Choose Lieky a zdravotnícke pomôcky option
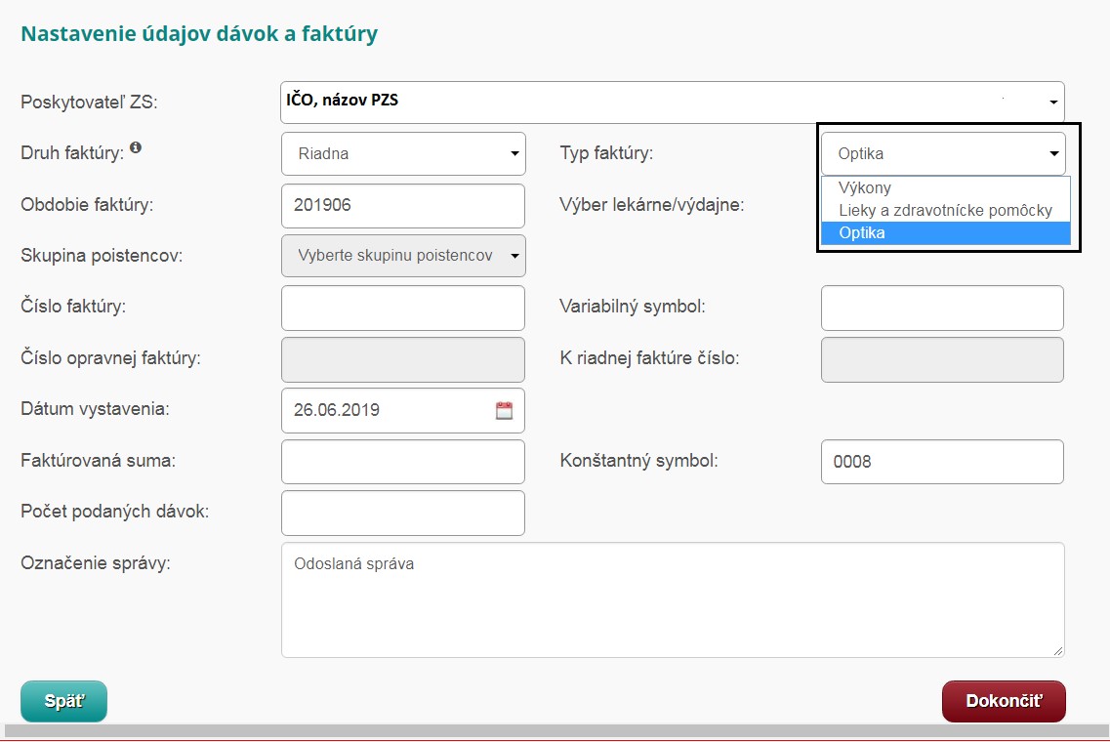The width and height of the screenshot is (1110, 742). pos(945,210)
